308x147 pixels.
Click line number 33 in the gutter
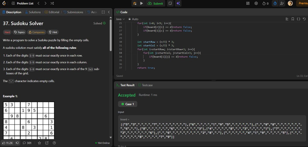pos(120,53)
